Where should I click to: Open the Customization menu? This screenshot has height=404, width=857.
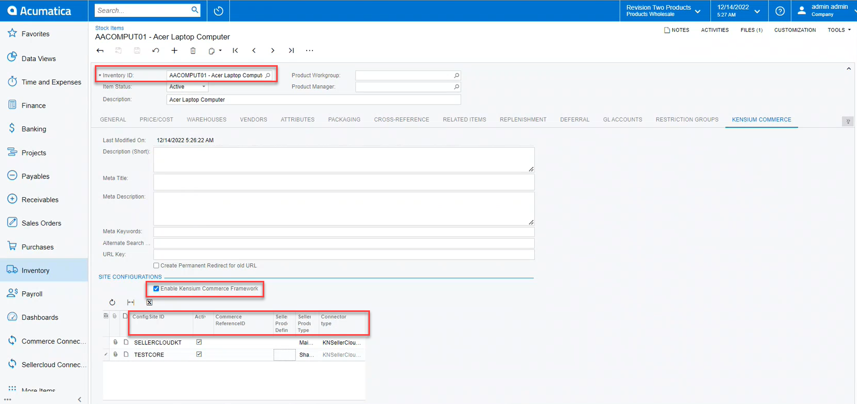[x=795, y=30]
